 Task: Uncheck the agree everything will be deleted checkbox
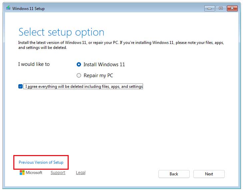point(20,86)
